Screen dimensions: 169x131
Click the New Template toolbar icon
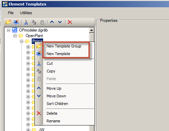[16, 22]
